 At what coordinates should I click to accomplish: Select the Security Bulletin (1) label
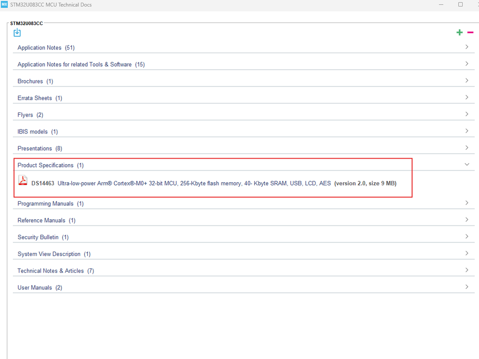click(43, 237)
